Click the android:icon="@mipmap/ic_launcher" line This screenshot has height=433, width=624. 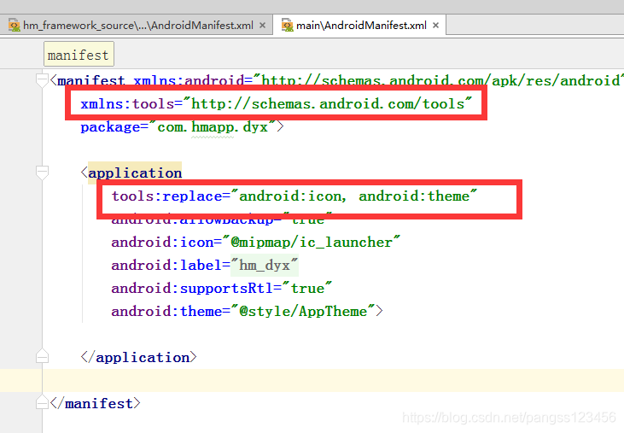coord(255,243)
